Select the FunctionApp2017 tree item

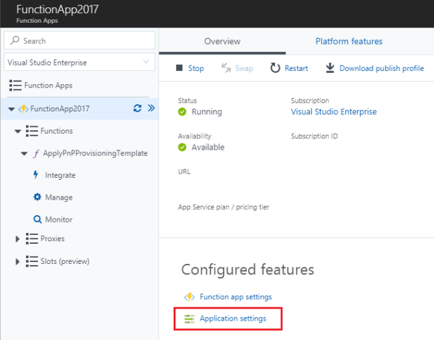tap(60, 108)
